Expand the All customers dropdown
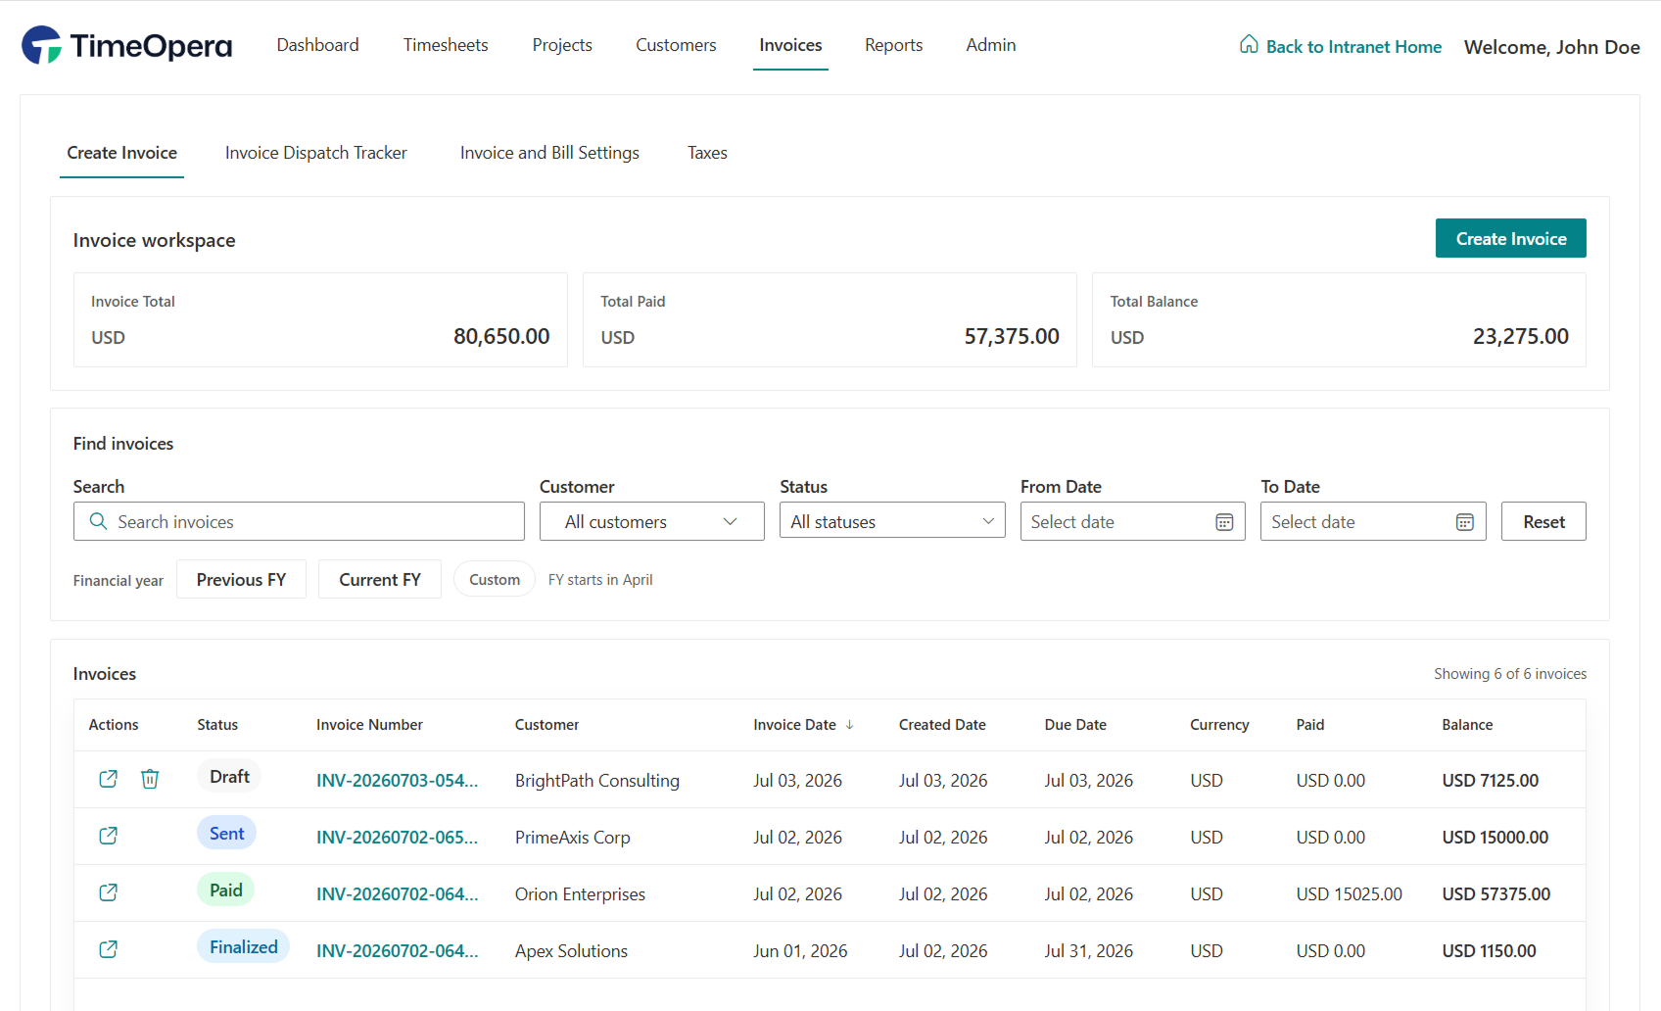This screenshot has height=1011, width=1661. (x=652, y=521)
